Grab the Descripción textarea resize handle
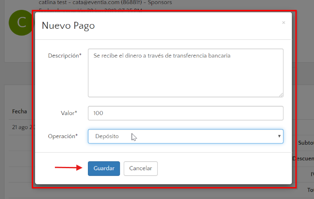 [x=281, y=95]
